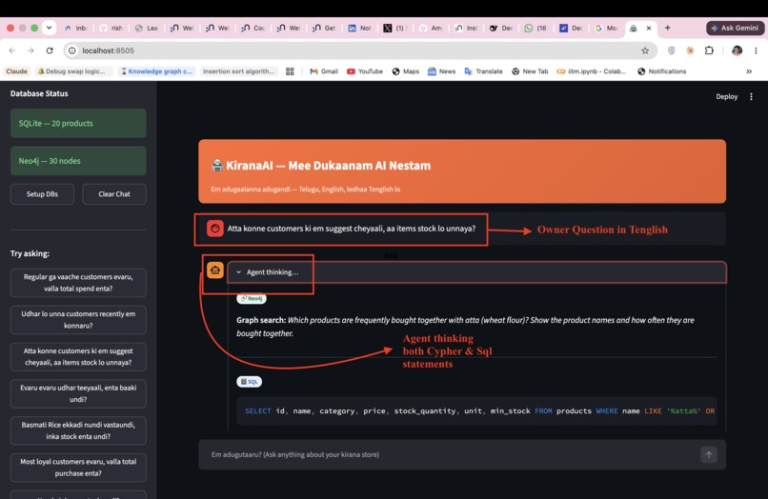
Task: View site information icon beside localhost:8505
Action: (x=72, y=50)
